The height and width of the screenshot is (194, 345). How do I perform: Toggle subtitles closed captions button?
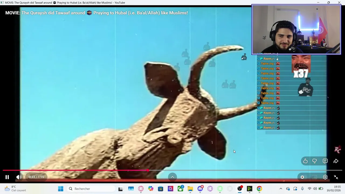(314, 177)
